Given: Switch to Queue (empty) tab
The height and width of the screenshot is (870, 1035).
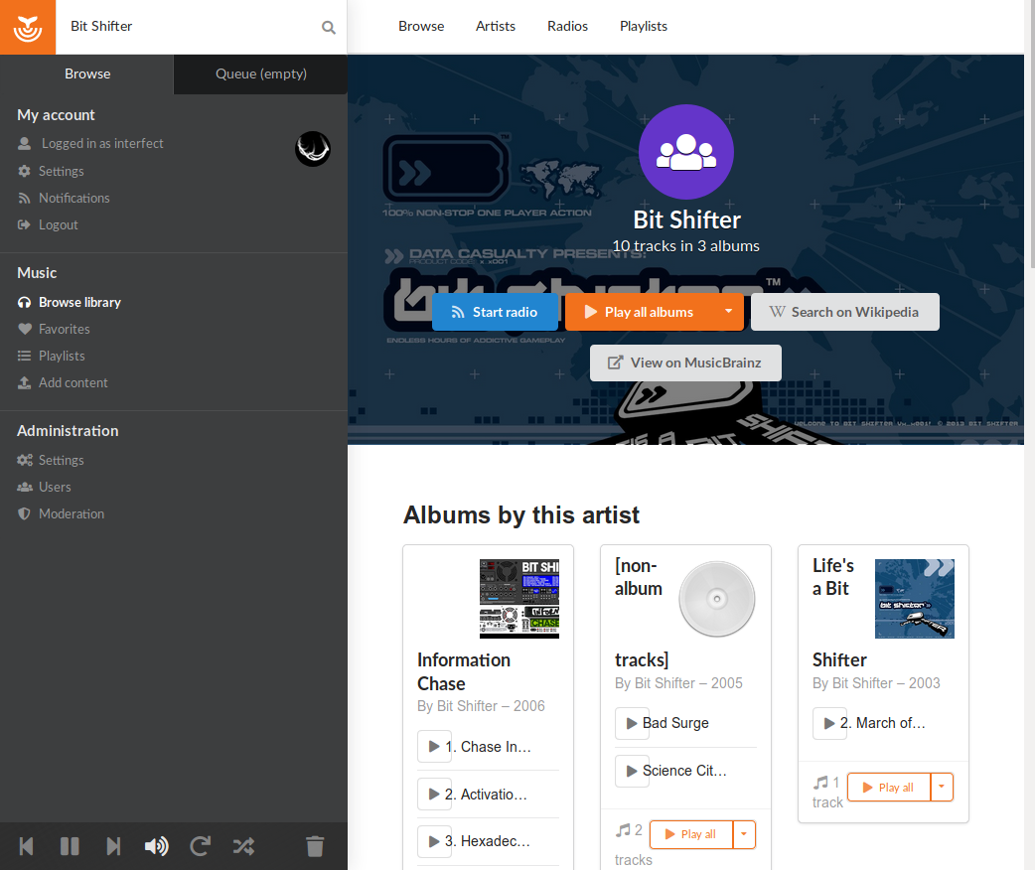Looking at the screenshot, I should [x=260, y=73].
